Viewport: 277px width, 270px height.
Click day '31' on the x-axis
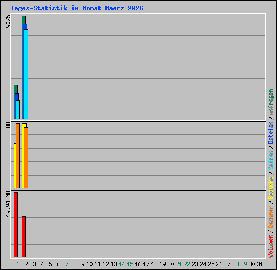point(260,264)
